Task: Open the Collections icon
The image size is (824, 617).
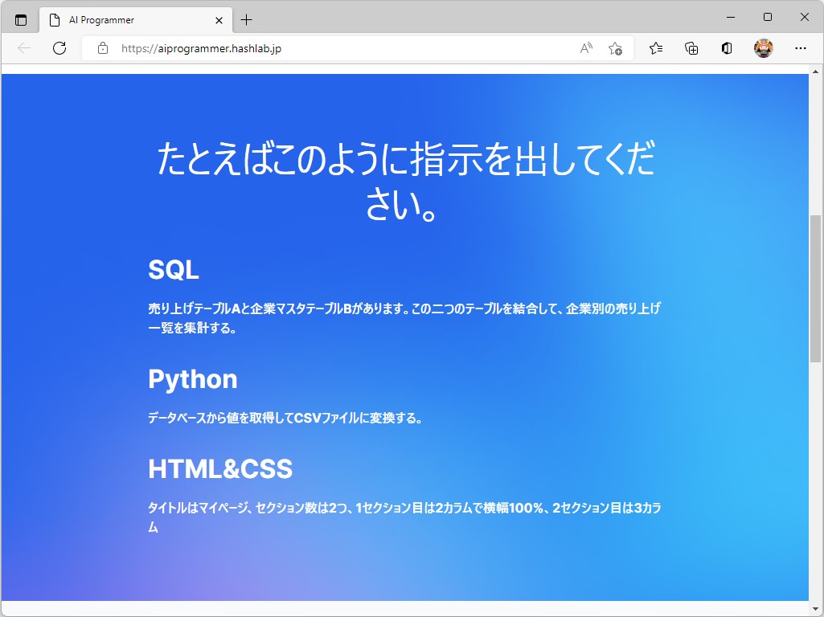Action: tap(691, 49)
